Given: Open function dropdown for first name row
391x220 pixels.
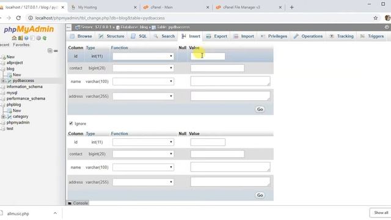Looking at the screenshot, I should pos(143,81).
